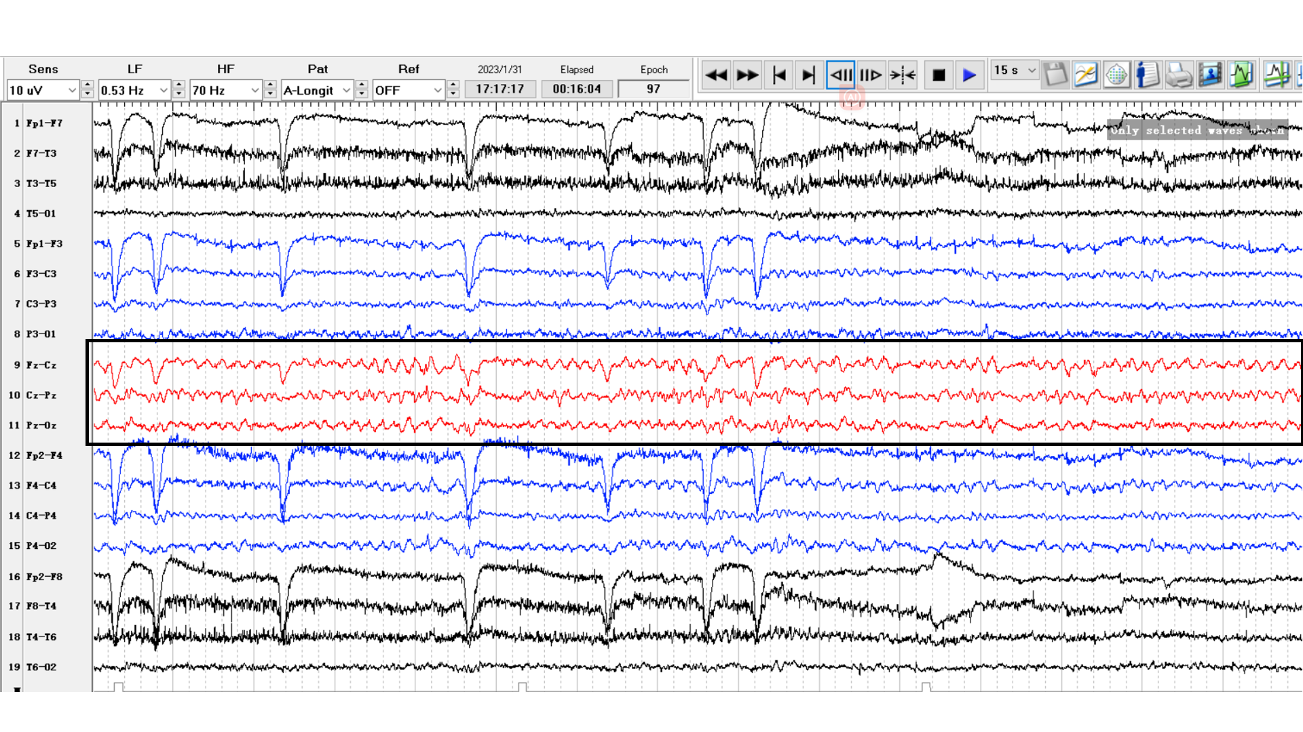Click the fast rewind button
The height and width of the screenshot is (732, 1303).
click(716, 75)
